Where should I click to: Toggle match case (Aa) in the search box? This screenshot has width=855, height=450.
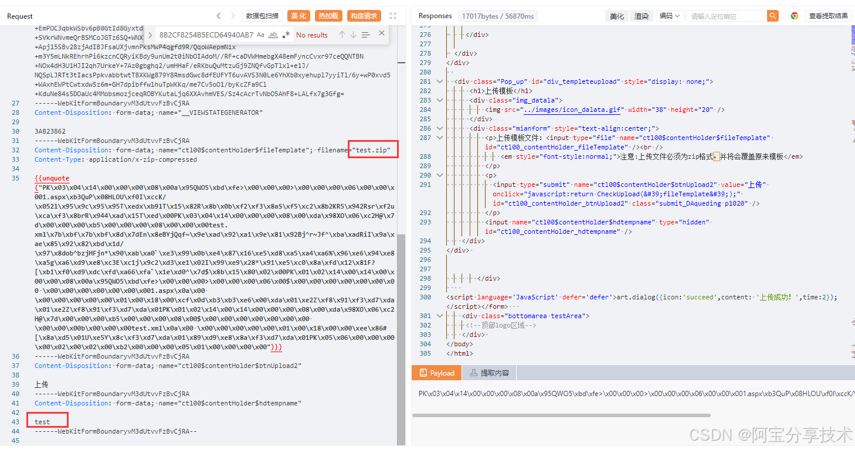[x=260, y=35]
